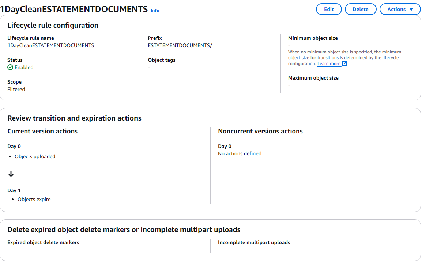Screen dimensions: 422x262
Task: Open the Actions dropdown menu
Action: (400, 9)
